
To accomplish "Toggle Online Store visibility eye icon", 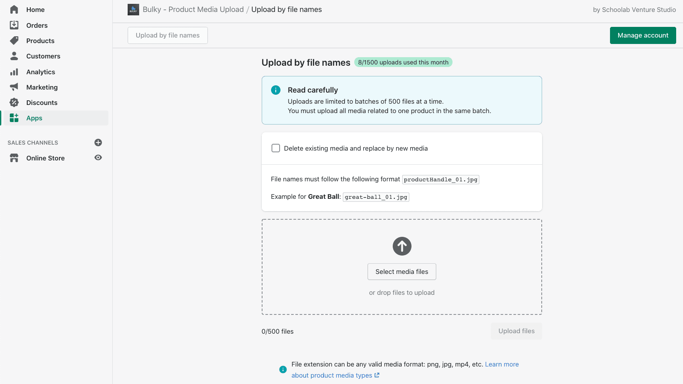I will pyautogui.click(x=98, y=157).
